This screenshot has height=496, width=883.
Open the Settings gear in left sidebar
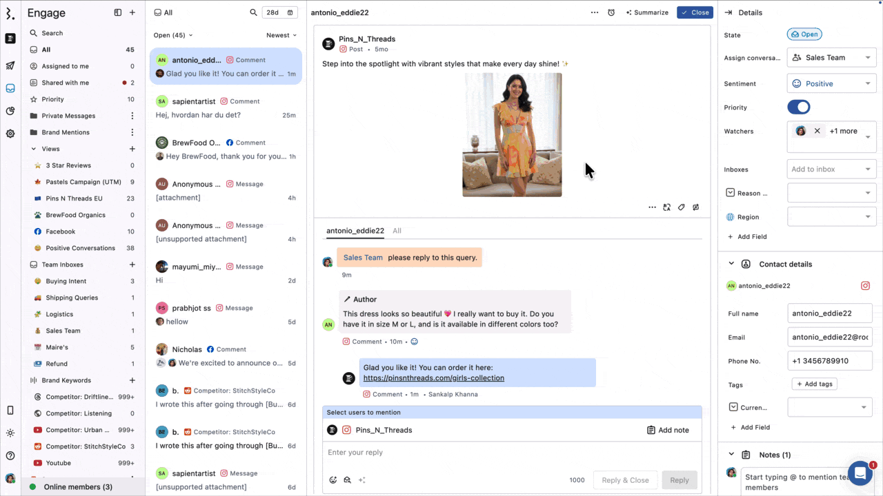tap(10, 134)
